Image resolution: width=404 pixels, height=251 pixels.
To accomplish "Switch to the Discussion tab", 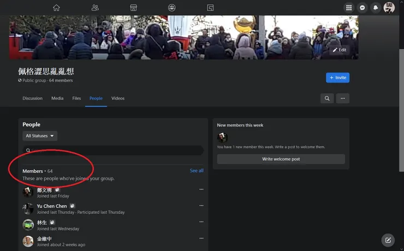I will point(32,98).
